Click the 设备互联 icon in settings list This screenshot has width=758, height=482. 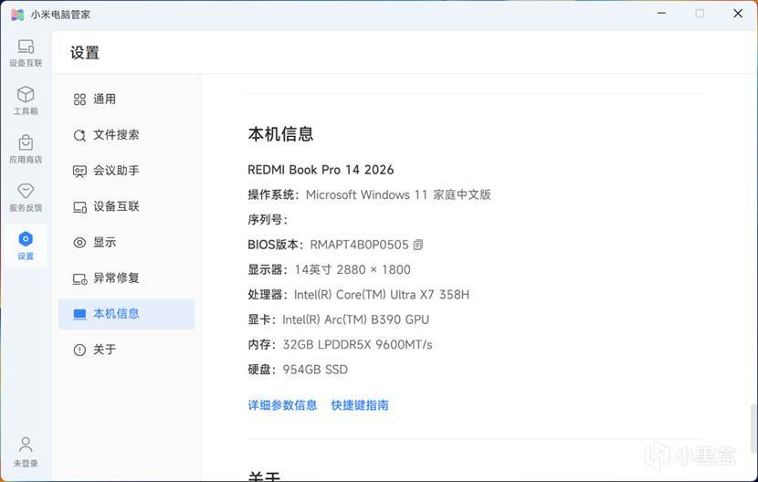[79, 207]
